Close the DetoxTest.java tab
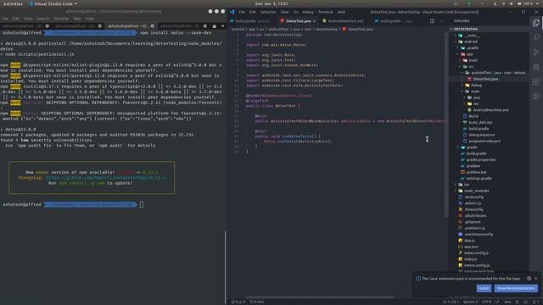This screenshot has height=305, width=543. point(314,21)
